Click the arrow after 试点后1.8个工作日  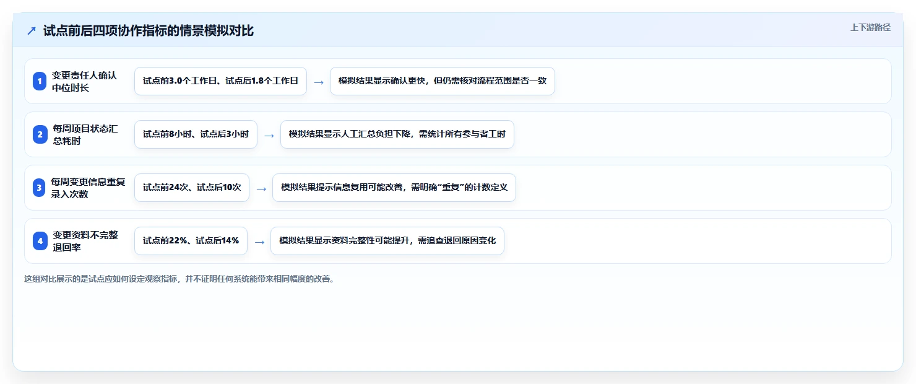[318, 82]
